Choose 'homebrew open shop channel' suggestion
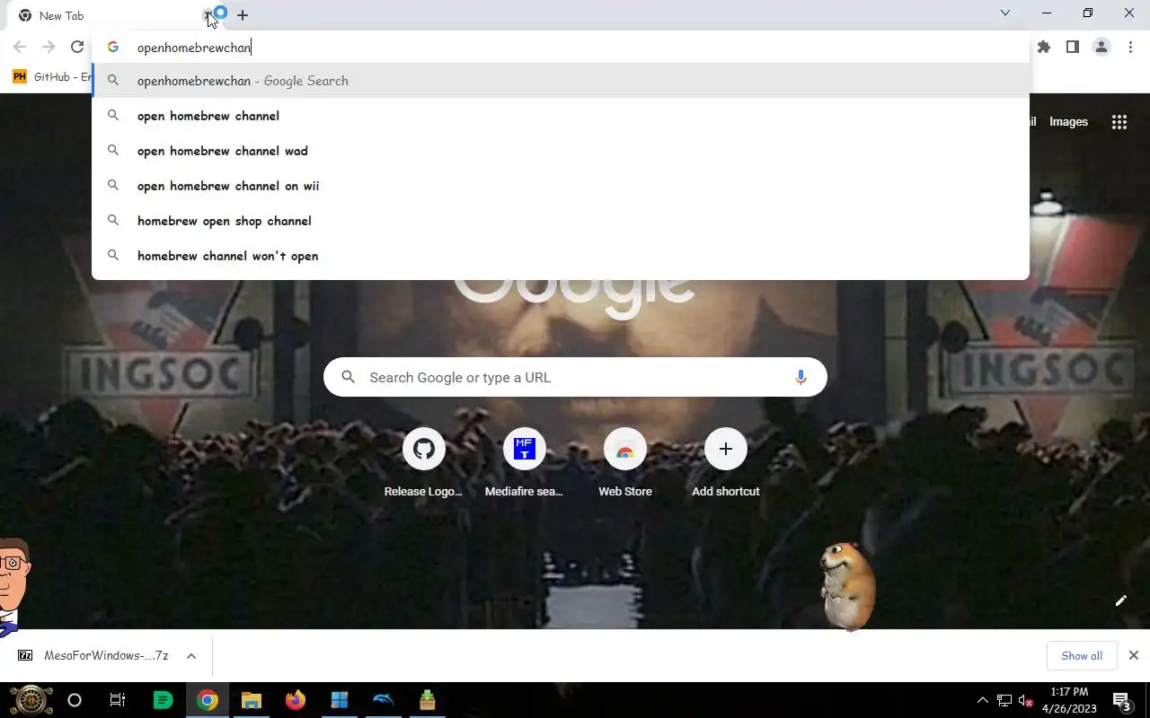 point(561,221)
